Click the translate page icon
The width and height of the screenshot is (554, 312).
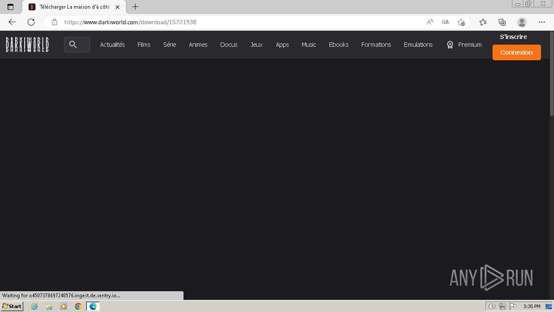coord(445,22)
